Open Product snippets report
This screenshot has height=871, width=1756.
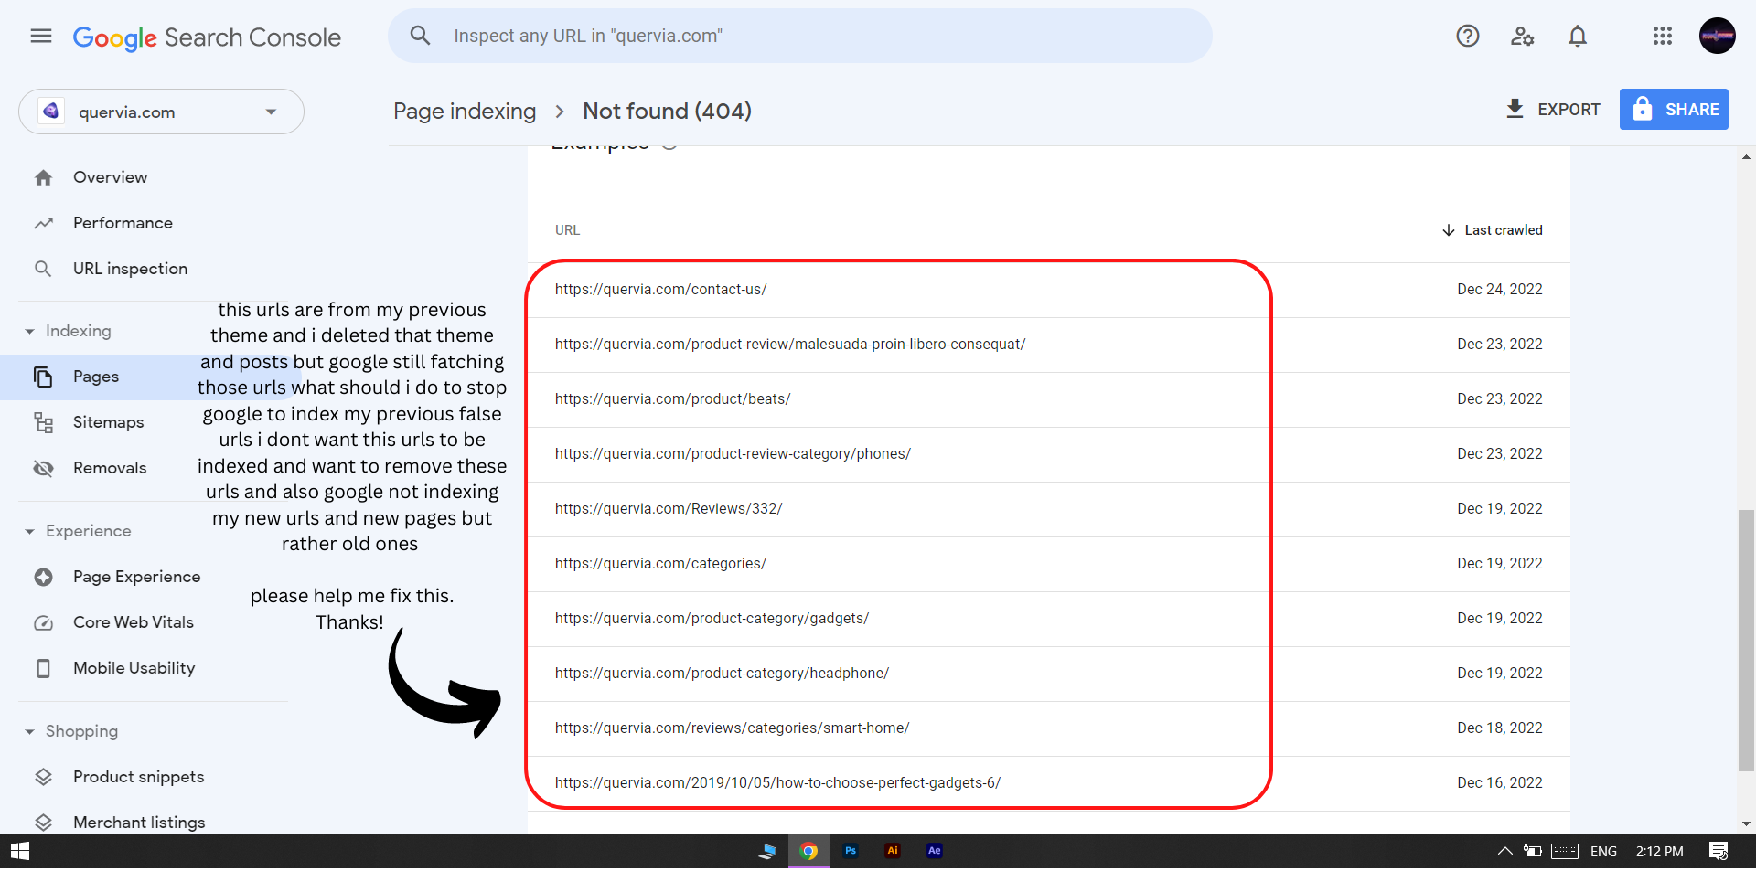pyautogui.click(x=138, y=777)
